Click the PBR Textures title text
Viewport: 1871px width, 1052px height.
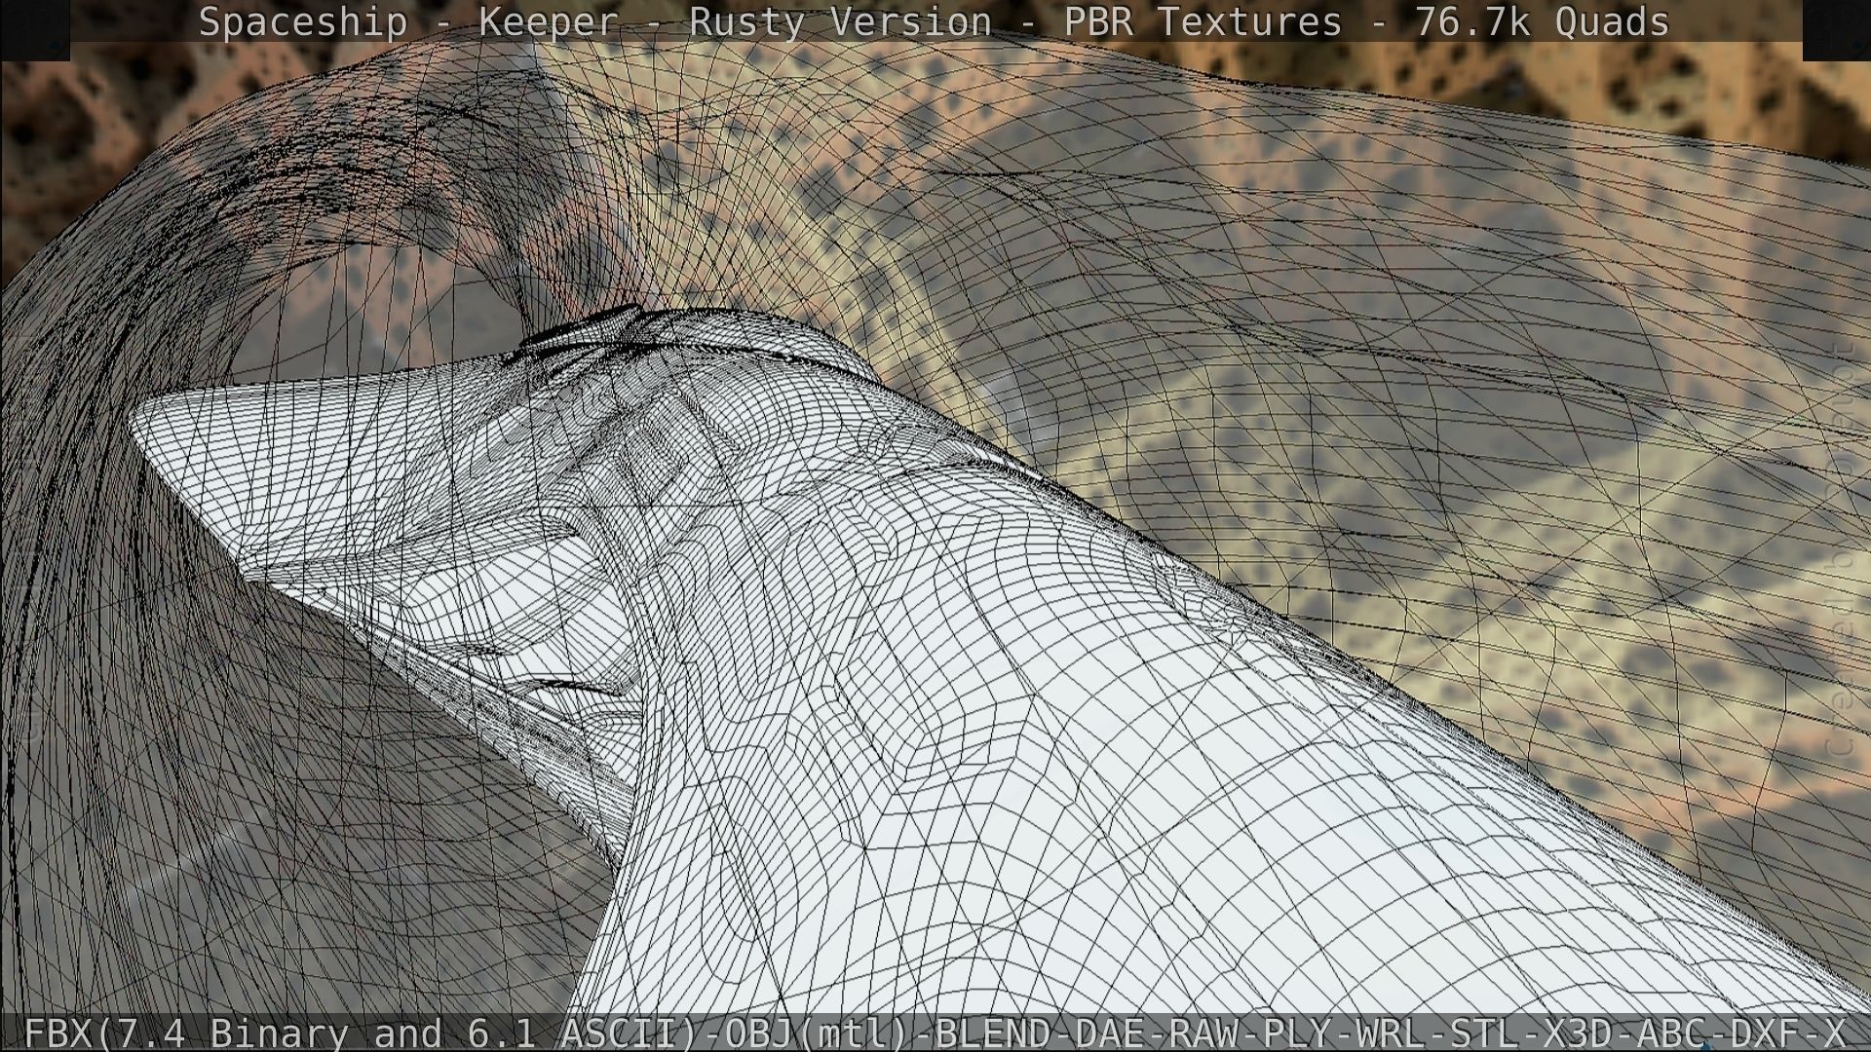[x=1203, y=21]
